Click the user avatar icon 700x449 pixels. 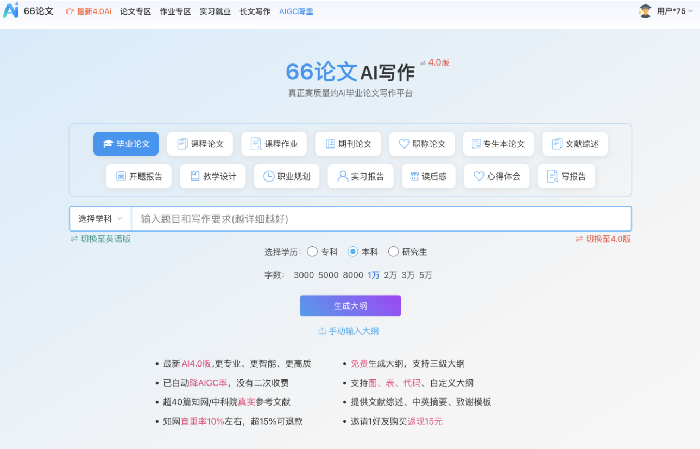coord(645,11)
